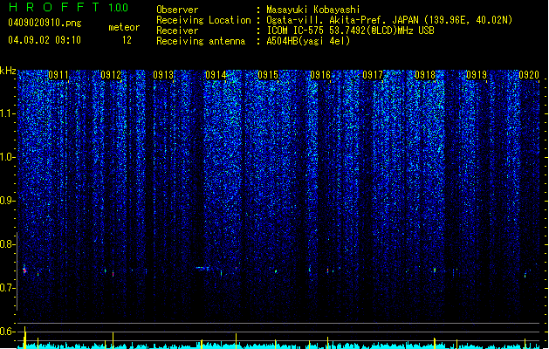Viewport: 549px width, 349px height.
Task: Click the 0.9 kHz axis tick label
Action: 7,201
